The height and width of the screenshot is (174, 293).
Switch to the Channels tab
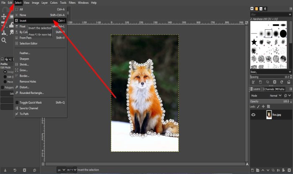(x=268, y=89)
